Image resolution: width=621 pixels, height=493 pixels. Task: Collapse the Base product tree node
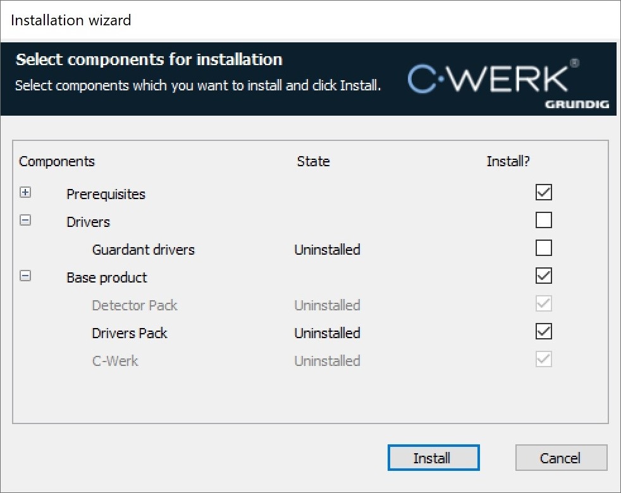(x=25, y=276)
